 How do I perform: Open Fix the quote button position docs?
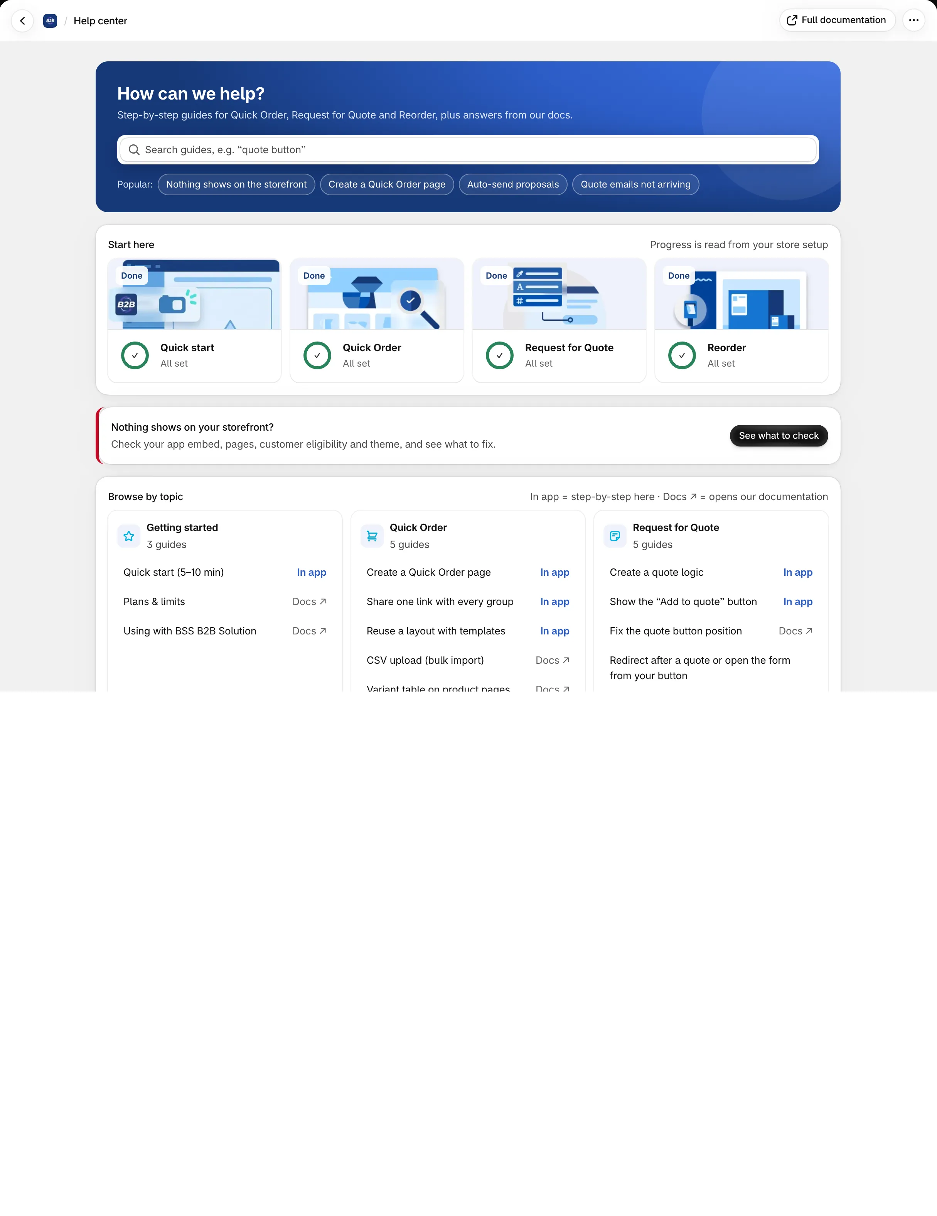point(711,631)
